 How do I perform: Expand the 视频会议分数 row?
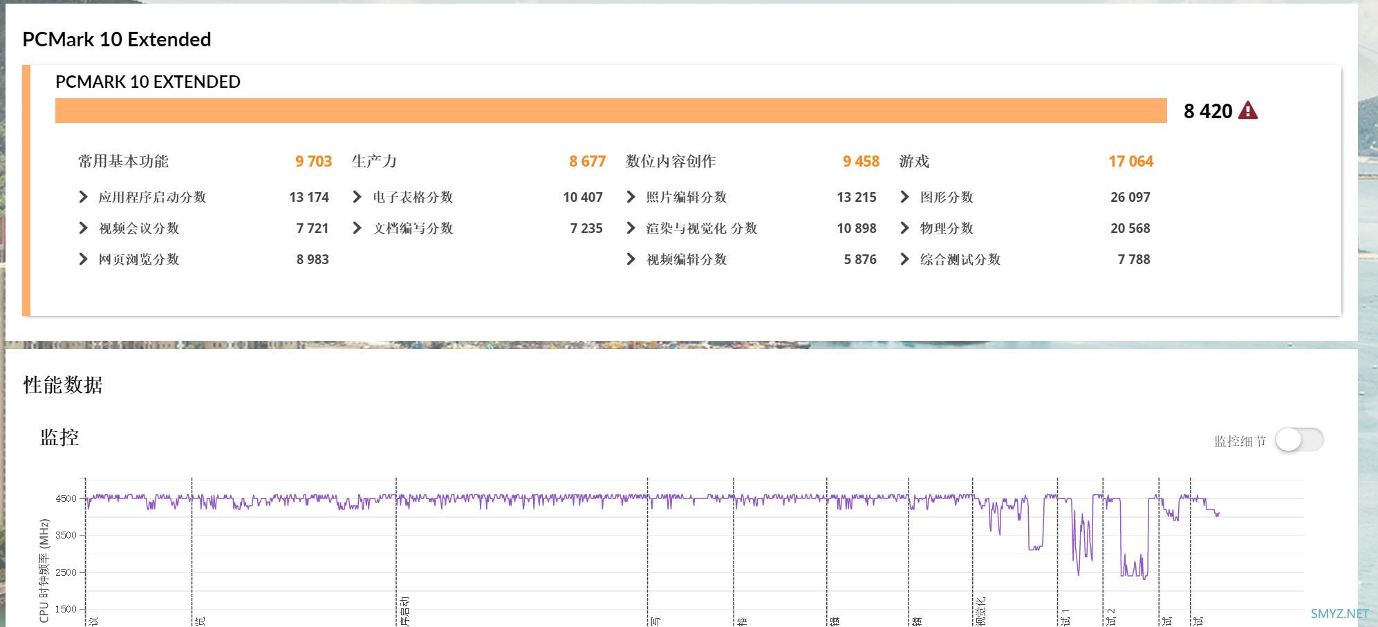point(84,228)
